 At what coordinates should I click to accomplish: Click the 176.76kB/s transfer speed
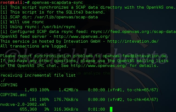point(66,100)
